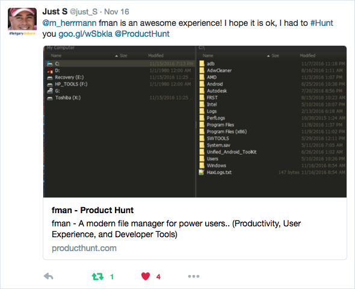This screenshot has height=289, width=355.
Task: Click the G: drive icon
Action: point(50,91)
